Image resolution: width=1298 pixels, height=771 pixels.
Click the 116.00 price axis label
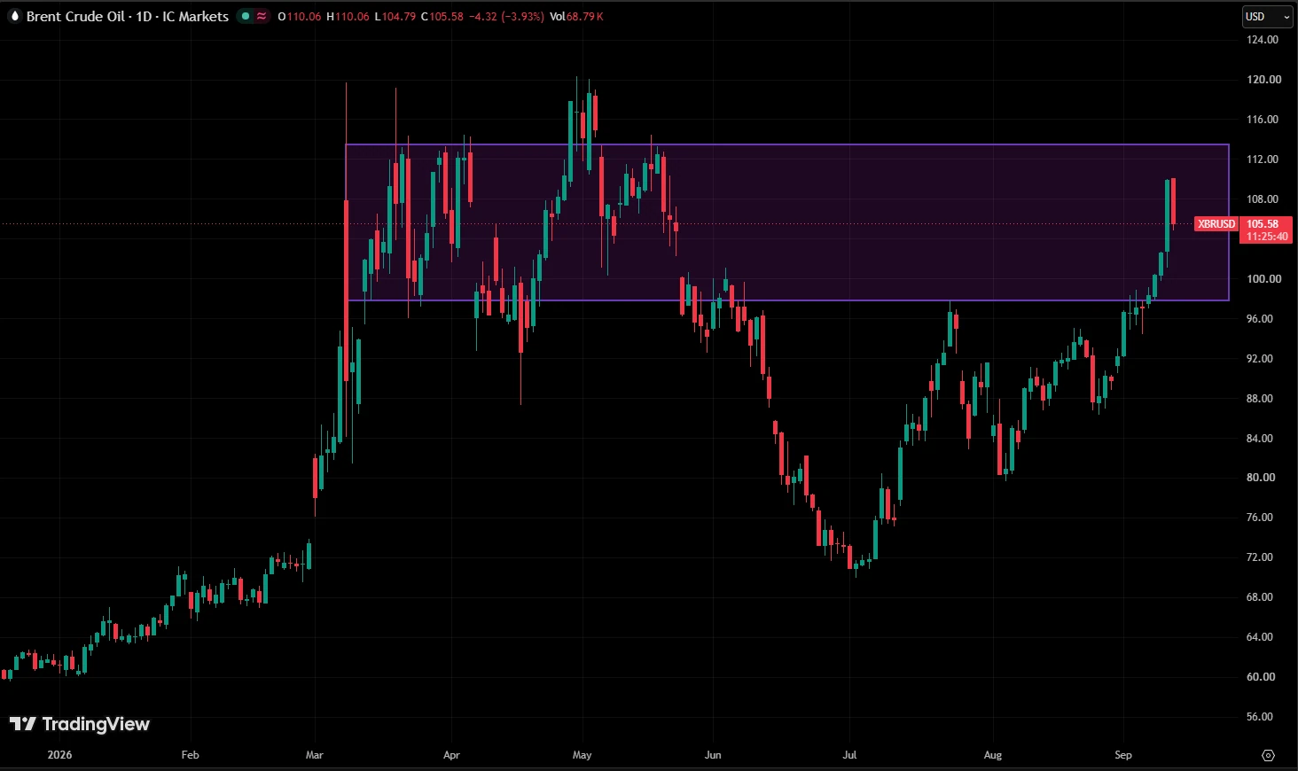(1263, 120)
